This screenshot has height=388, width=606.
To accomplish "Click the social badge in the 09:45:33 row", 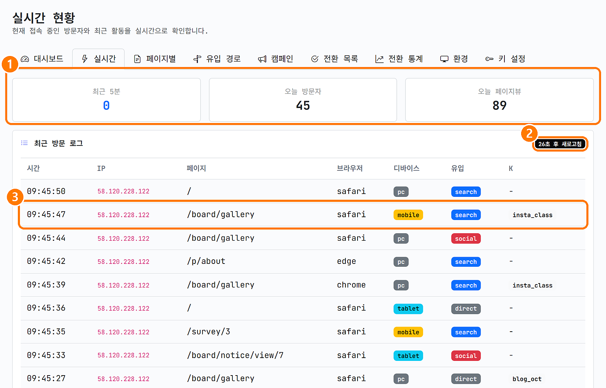I will click(466, 356).
